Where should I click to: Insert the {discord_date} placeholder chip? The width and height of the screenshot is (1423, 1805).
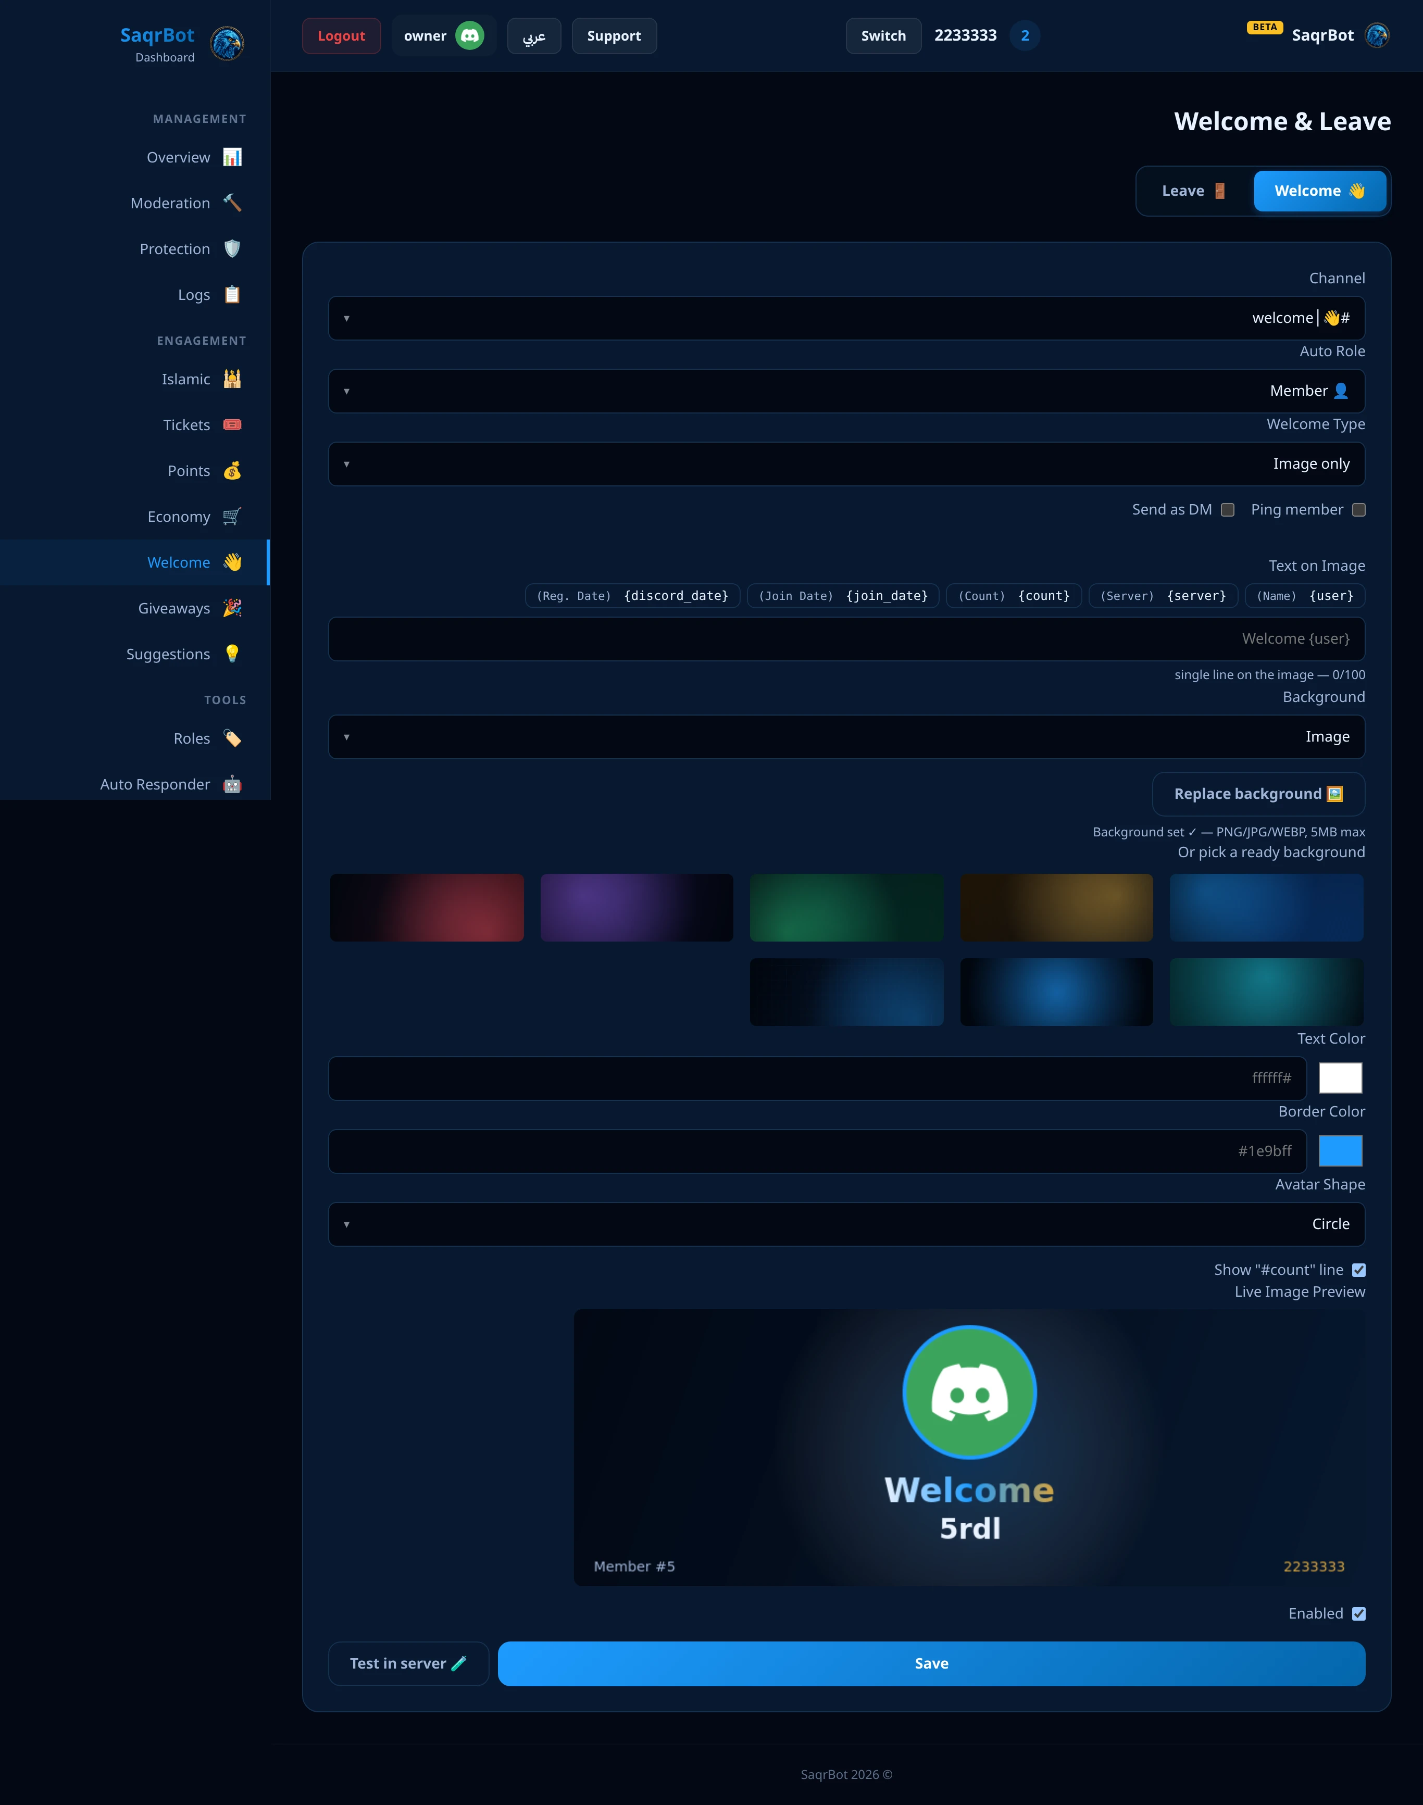pos(632,596)
